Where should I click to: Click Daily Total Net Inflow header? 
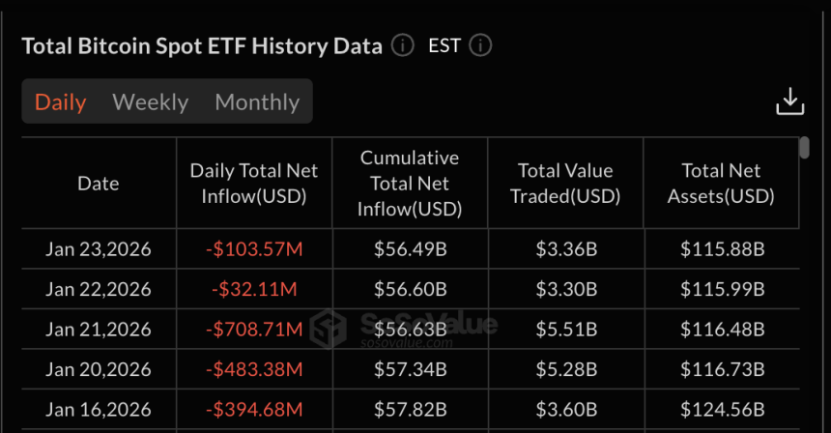254,183
